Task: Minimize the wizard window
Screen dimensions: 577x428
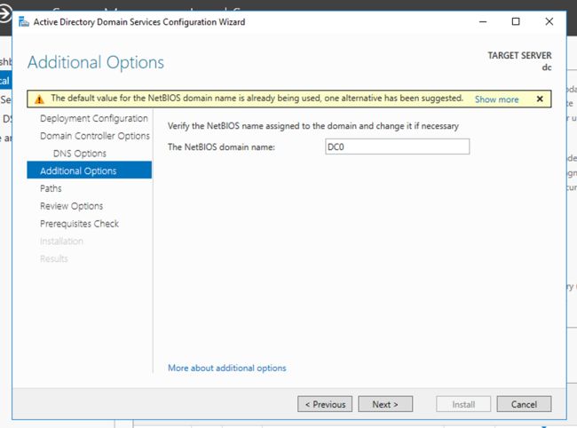Action: pyautogui.click(x=483, y=21)
